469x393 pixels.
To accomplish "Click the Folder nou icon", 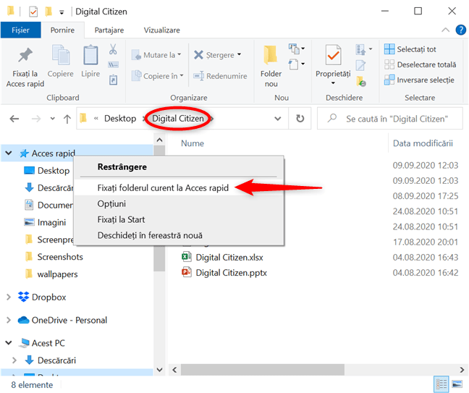I will [x=271, y=55].
